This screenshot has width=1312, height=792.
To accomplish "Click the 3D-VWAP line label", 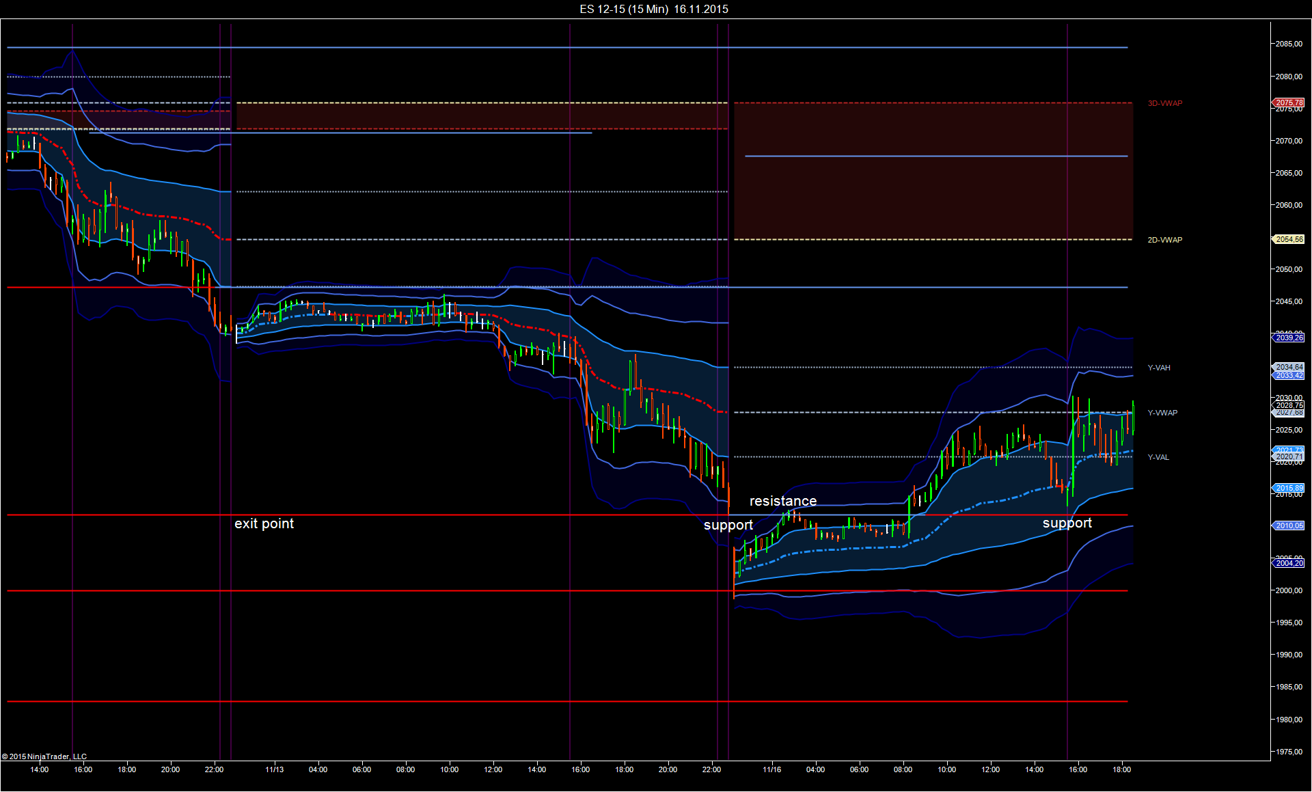I will pyautogui.click(x=1165, y=104).
